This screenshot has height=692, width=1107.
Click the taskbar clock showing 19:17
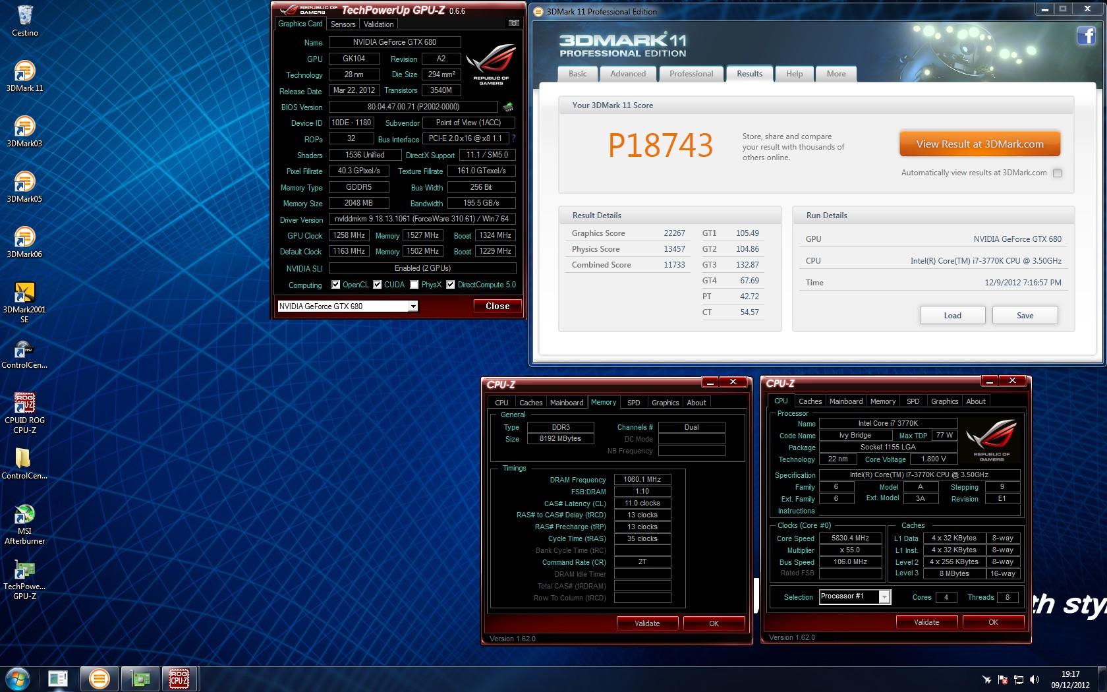click(x=1070, y=679)
